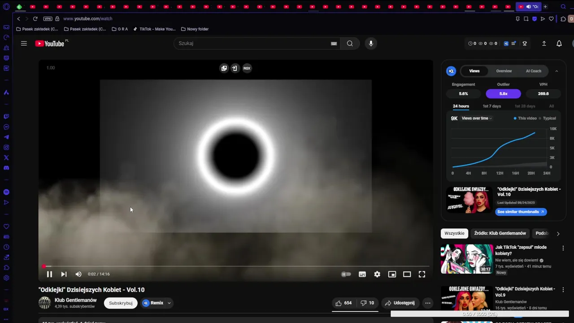Dislike the video showing 10
This screenshot has width=574, height=323.
(x=367, y=303)
